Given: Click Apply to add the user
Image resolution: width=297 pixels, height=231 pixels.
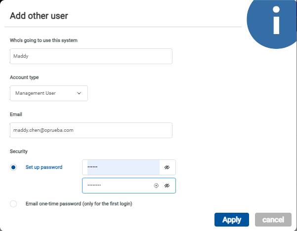Looking at the screenshot, I should [x=232, y=220].
